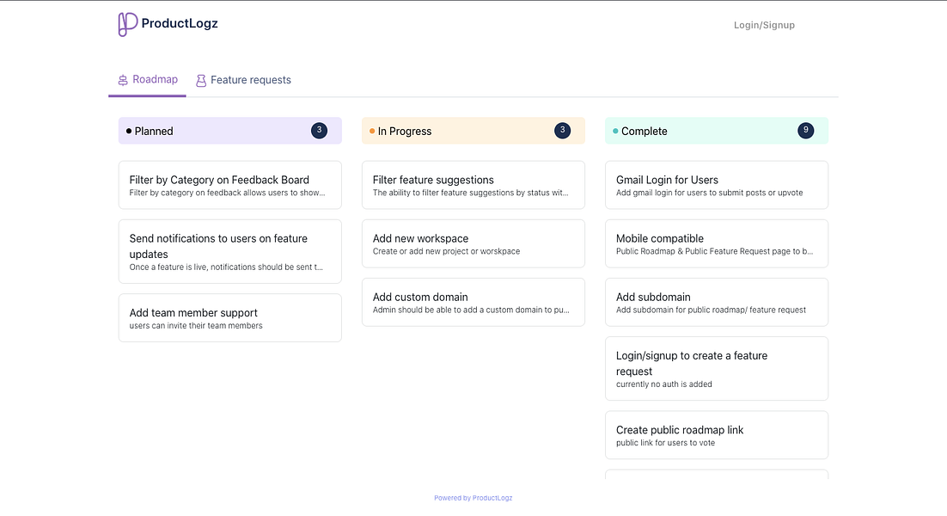Viewport: 947px width, 516px height.
Task: Click the ProductLogz logo icon
Action: click(x=128, y=24)
